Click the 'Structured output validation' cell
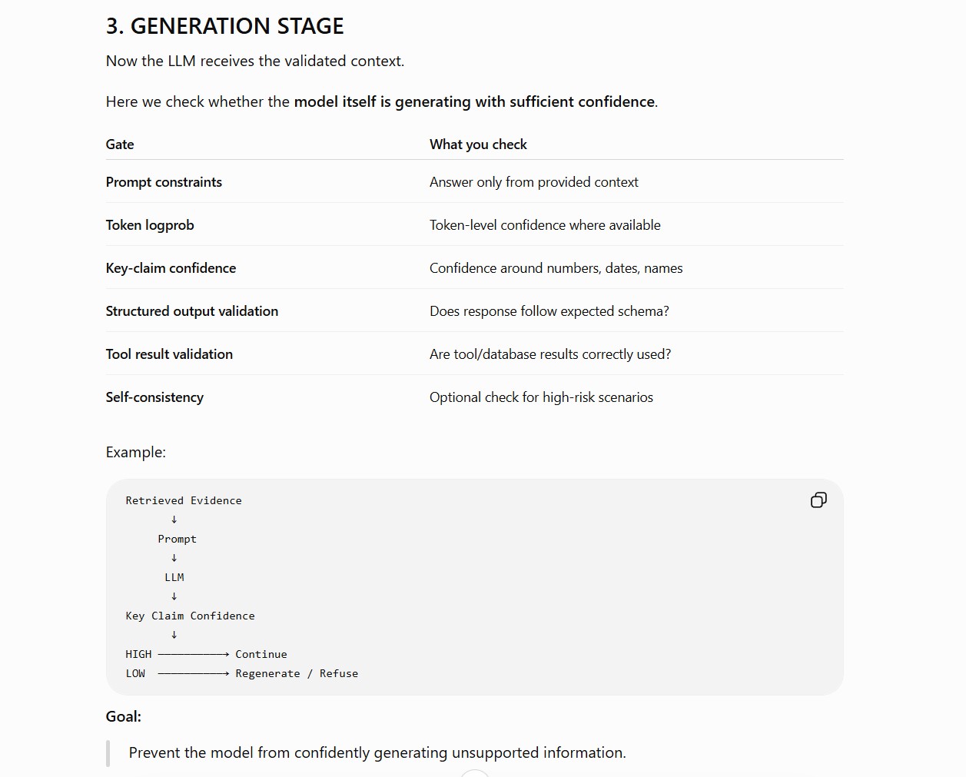 192,311
